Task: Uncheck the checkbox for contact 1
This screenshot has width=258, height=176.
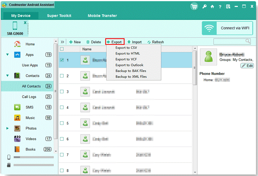Action: point(62,60)
